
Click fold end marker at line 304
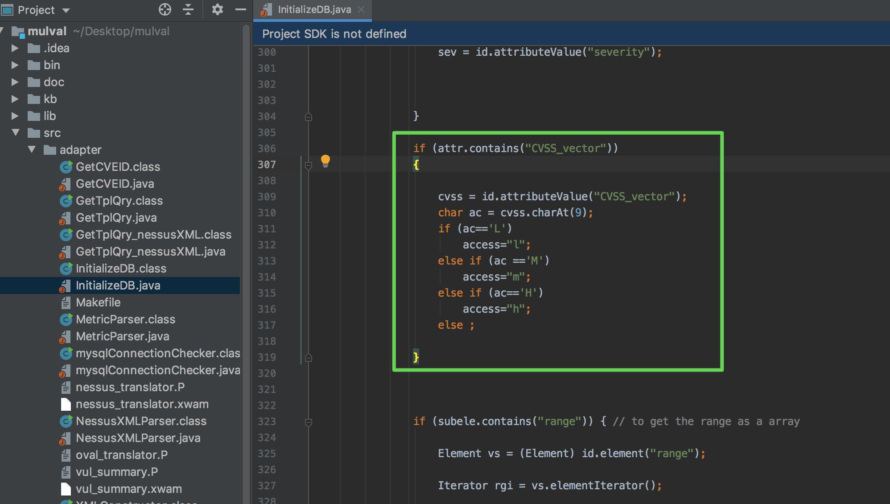(x=308, y=117)
